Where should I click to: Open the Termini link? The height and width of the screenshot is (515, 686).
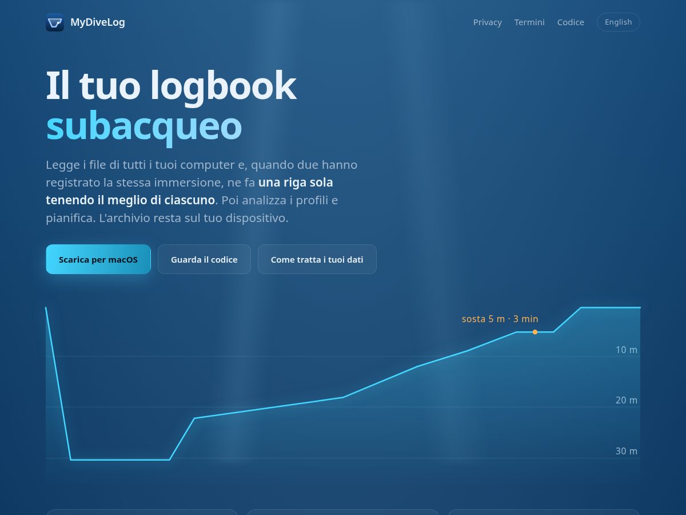pyautogui.click(x=529, y=22)
